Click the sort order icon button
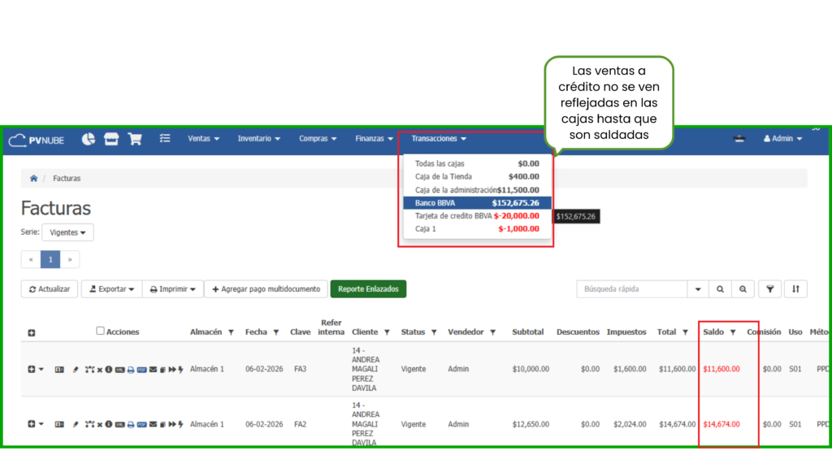This screenshot has height=468, width=832. 796,288
